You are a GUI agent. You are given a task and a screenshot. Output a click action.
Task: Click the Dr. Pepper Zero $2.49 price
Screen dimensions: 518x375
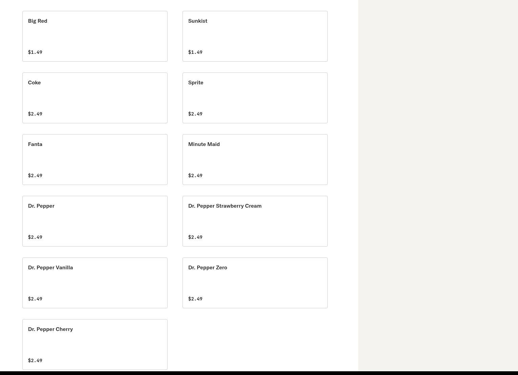(195, 299)
